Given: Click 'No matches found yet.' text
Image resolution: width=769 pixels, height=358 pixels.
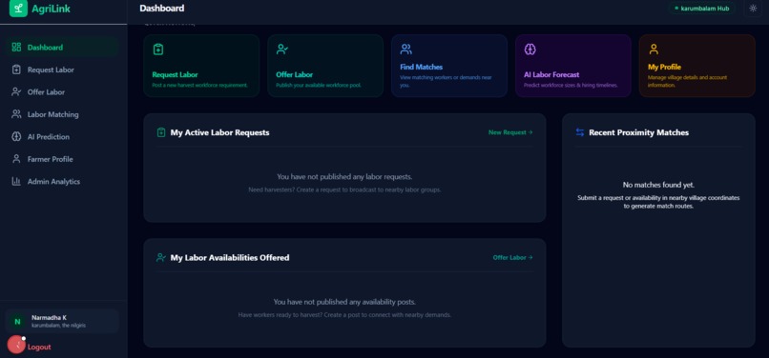Looking at the screenshot, I should (658, 185).
